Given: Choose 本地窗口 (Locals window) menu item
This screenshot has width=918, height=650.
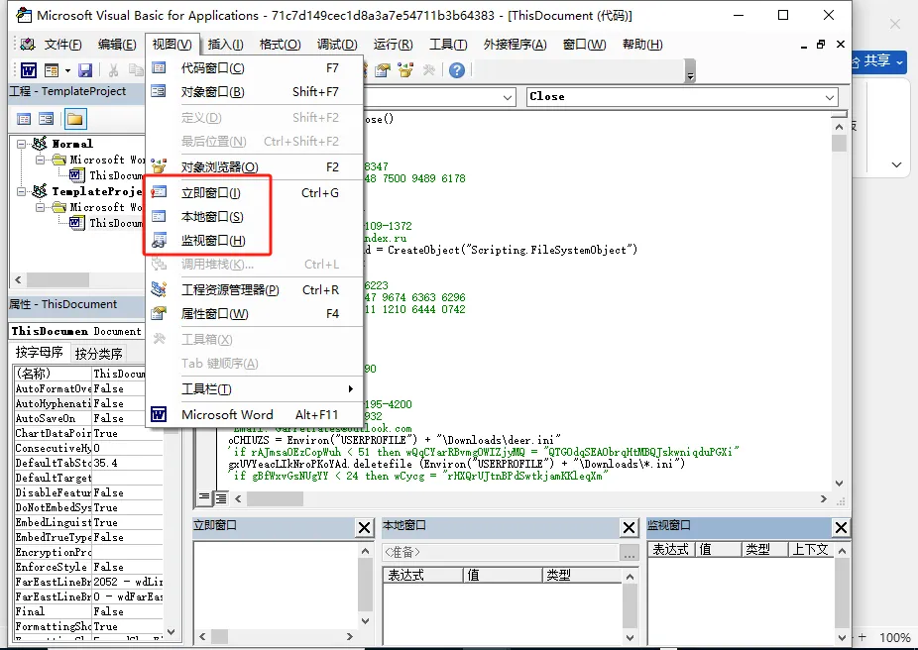Looking at the screenshot, I should pos(211,217).
